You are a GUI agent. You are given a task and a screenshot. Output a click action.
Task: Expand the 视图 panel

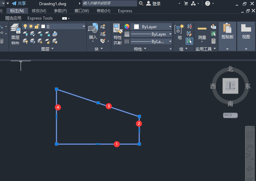tap(246, 37)
